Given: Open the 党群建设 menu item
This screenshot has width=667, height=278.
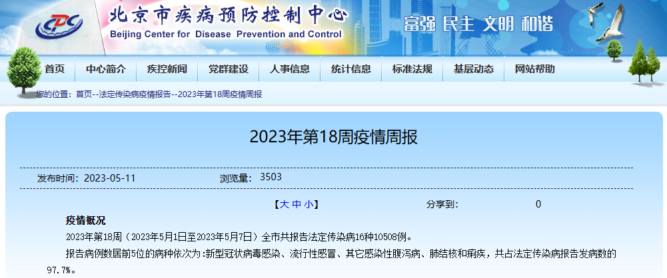Looking at the screenshot, I should point(228,69).
